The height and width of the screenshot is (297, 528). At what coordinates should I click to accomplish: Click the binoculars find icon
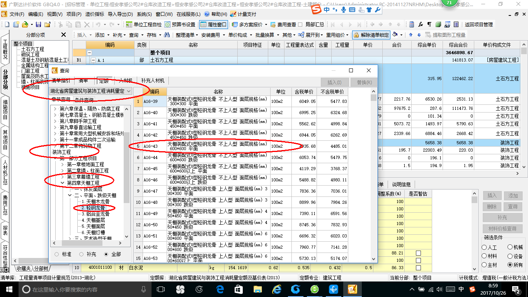coord(167,35)
